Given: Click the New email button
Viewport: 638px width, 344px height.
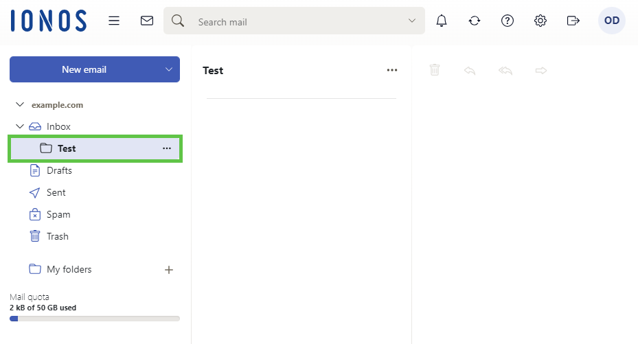Looking at the screenshot, I should click(x=84, y=69).
